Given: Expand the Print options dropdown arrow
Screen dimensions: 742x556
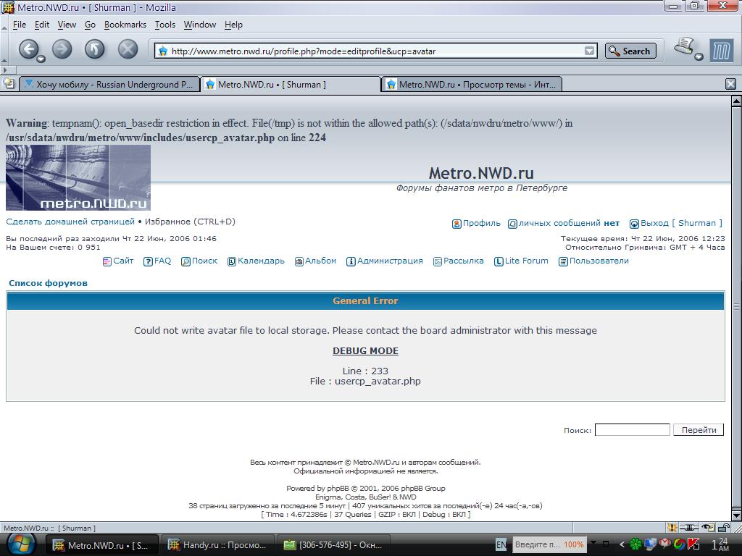Looking at the screenshot, I should point(699,57).
